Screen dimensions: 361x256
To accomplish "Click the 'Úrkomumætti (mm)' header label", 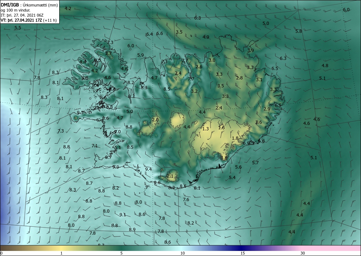I will click(x=40, y=5).
